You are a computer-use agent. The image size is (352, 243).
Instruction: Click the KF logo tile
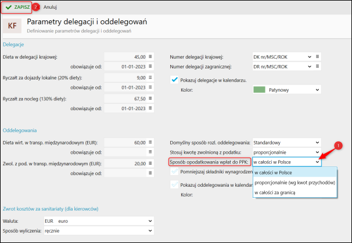(12, 26)
